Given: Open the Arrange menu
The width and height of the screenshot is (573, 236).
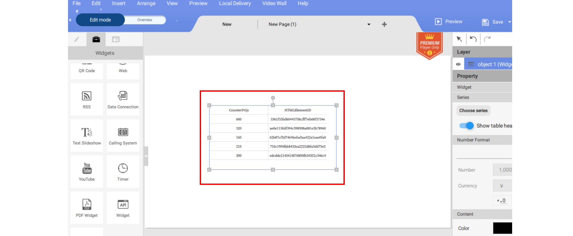Looking at the screenshot, I should [146, 3].
